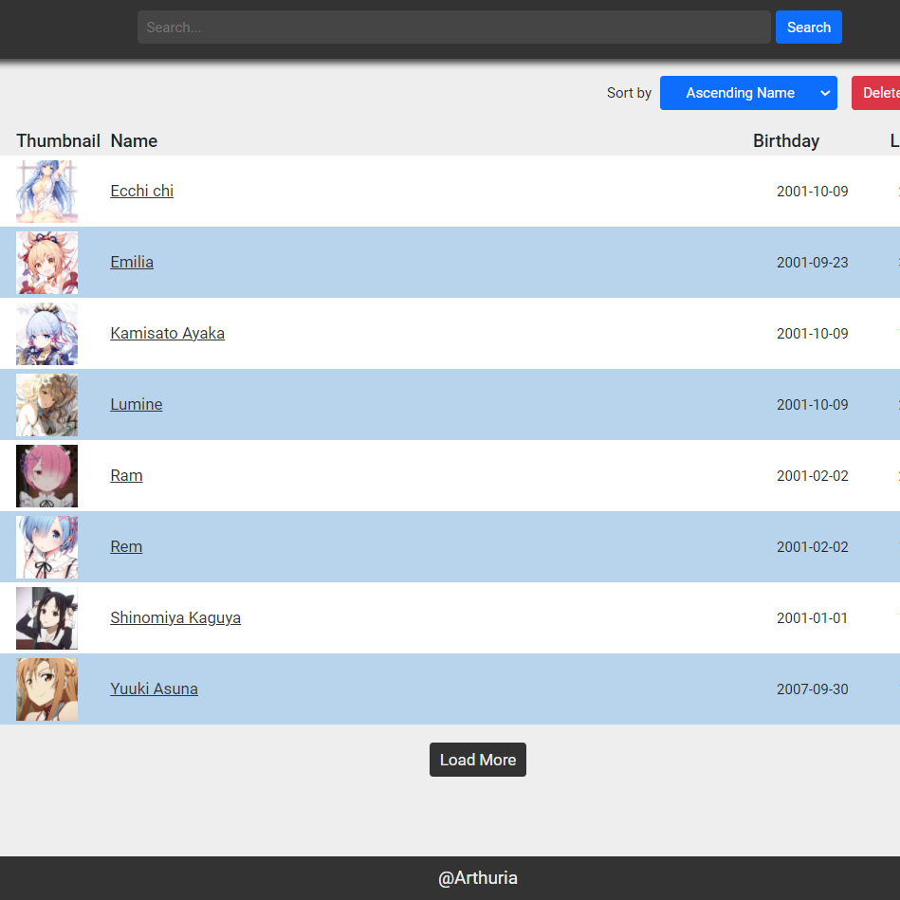
Task: Click the Ecchi chi thumbnail image
Action: tap(46, 192)
